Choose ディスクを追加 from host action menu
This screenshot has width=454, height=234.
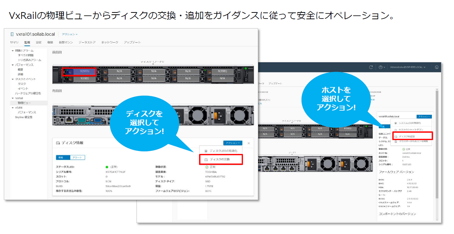(412, 136)
